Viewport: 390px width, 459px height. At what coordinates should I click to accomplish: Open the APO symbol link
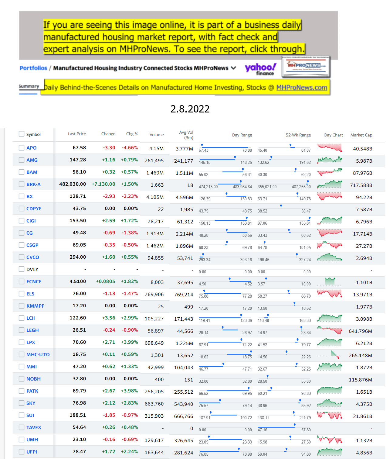[x=31, y=148]
